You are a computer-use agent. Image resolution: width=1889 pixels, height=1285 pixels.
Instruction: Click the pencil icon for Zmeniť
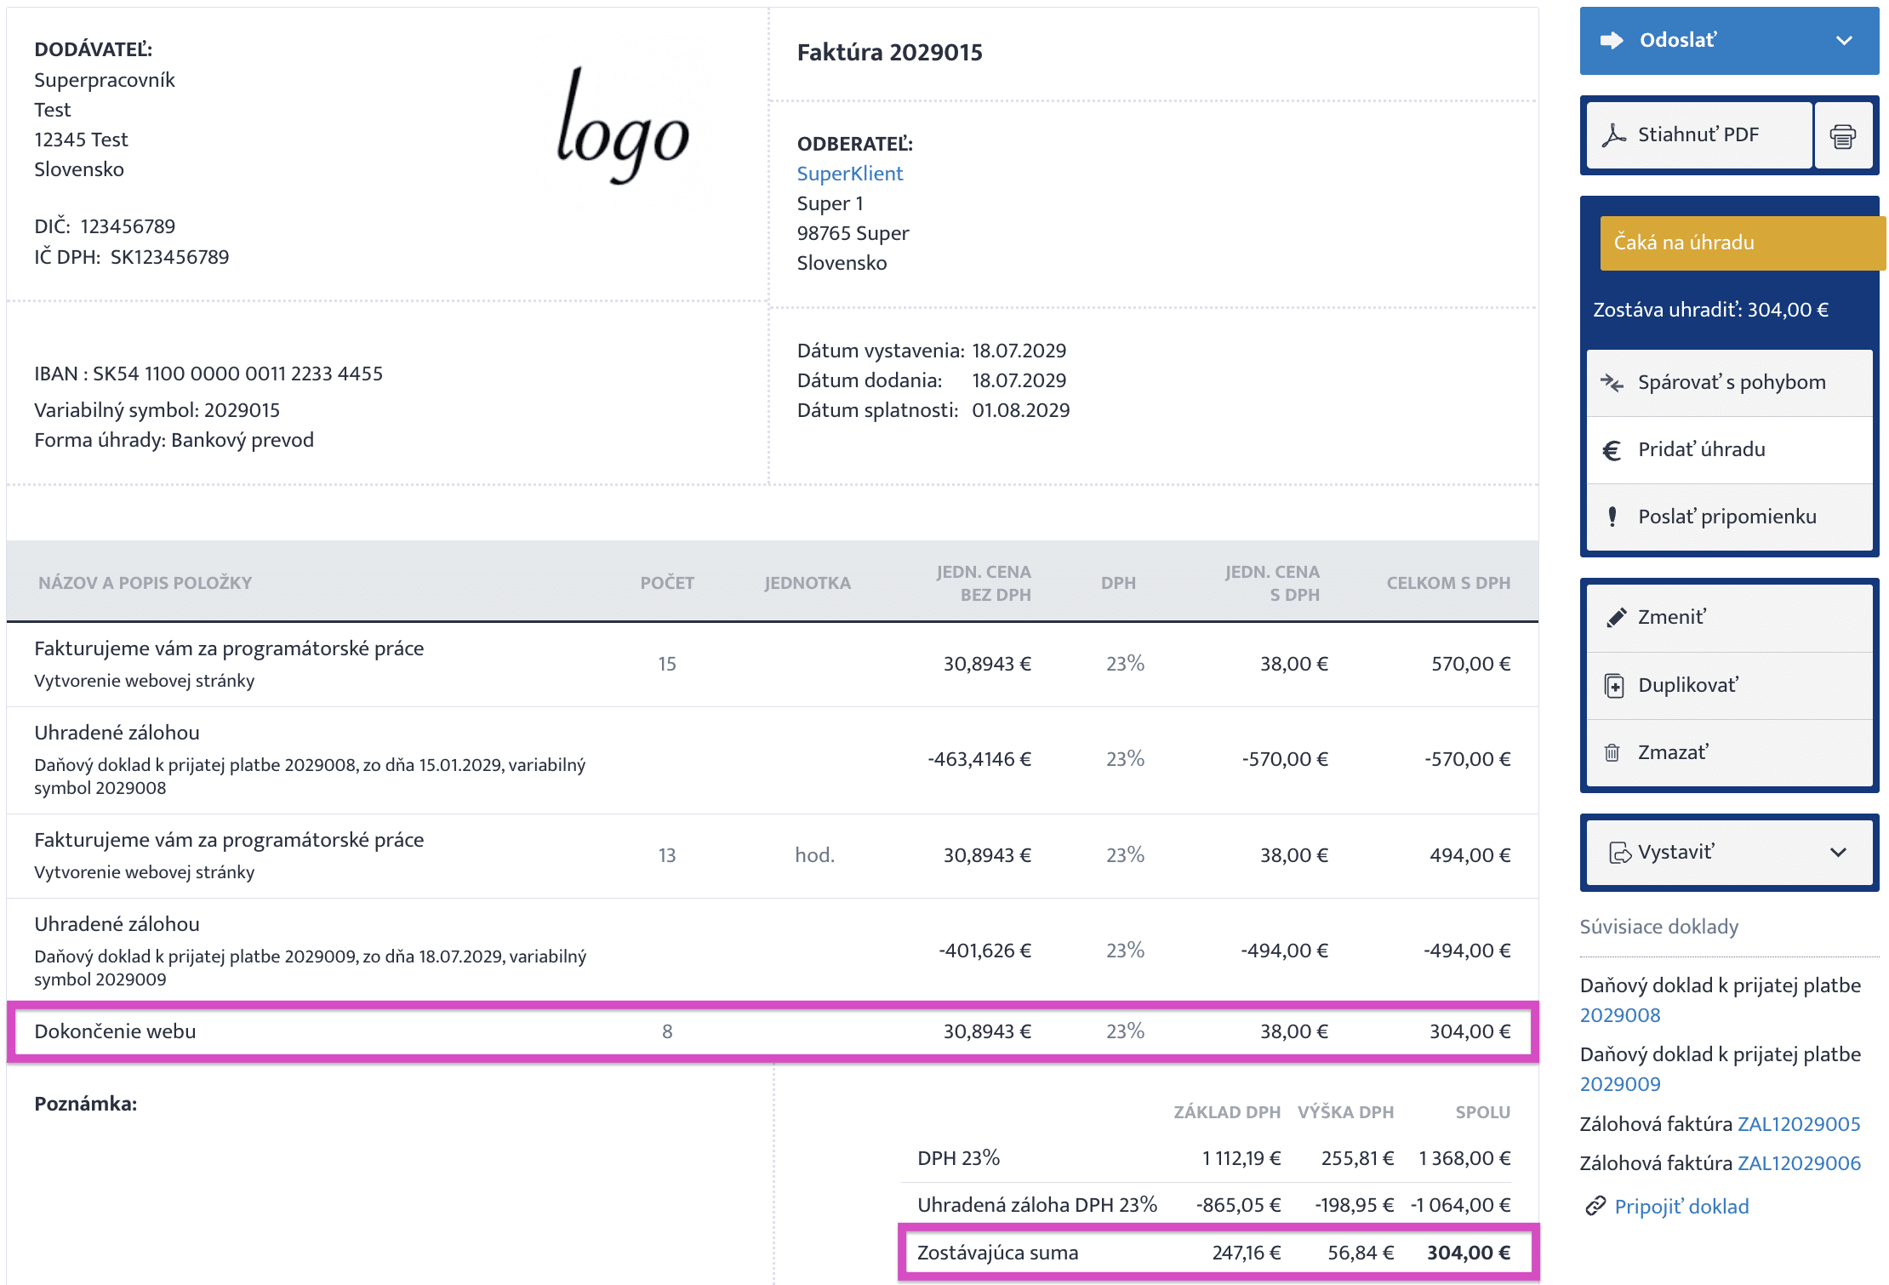tap(1616, 618)
